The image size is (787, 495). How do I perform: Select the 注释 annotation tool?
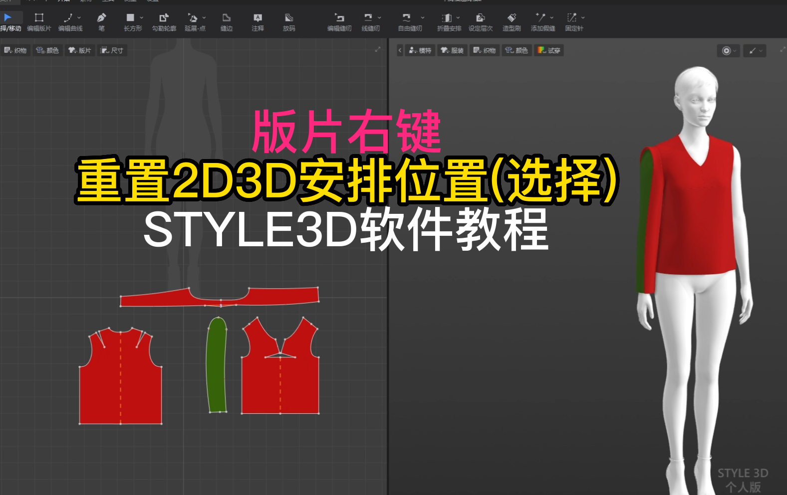(258, 22)
